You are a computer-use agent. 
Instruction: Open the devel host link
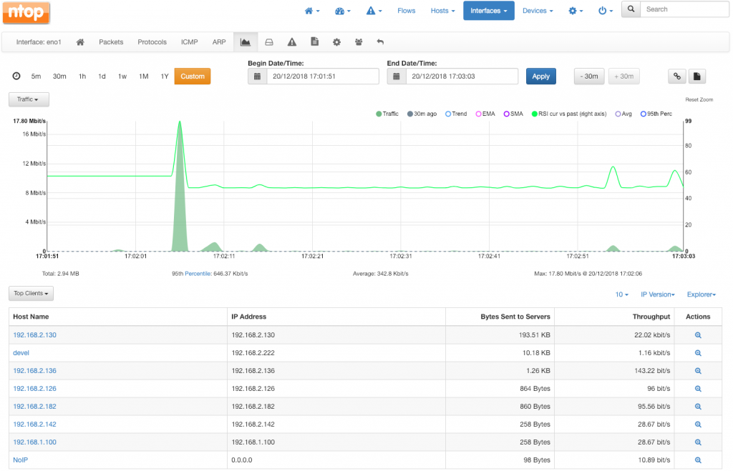pyautogui.click(x=21, y=353)
